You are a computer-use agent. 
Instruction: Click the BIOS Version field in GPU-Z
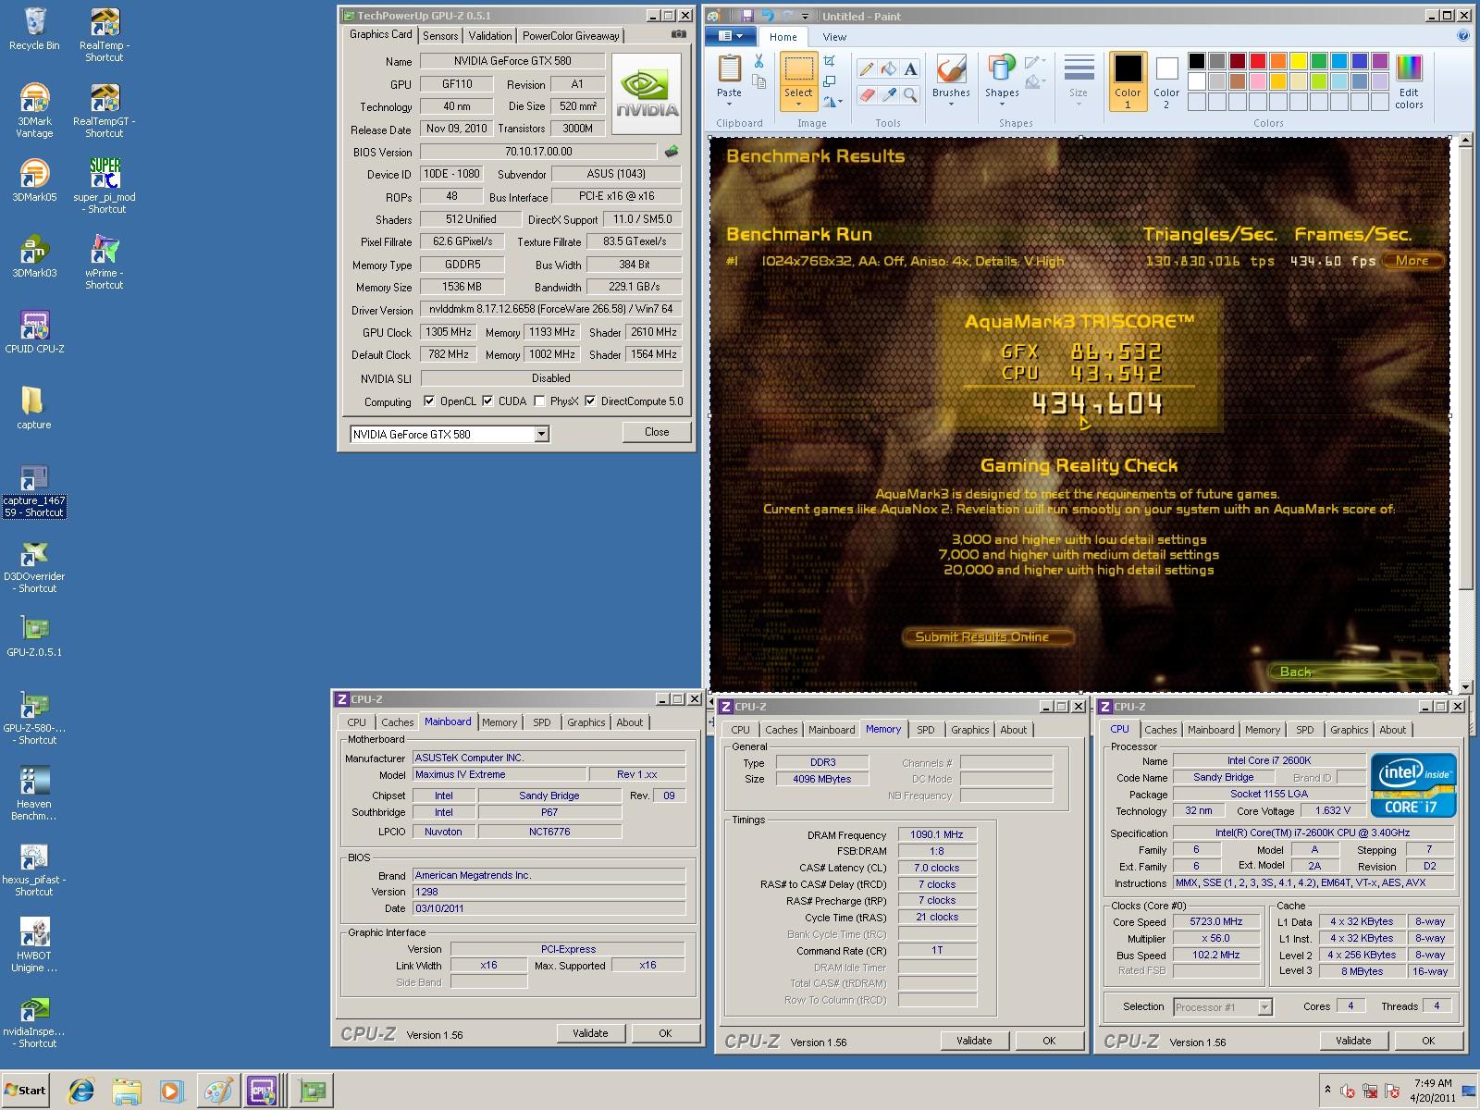tap(538, 151)
